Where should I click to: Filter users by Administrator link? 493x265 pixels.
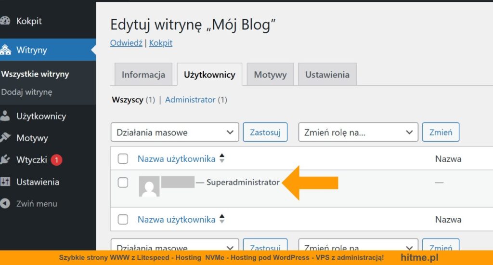click(190, 100)
